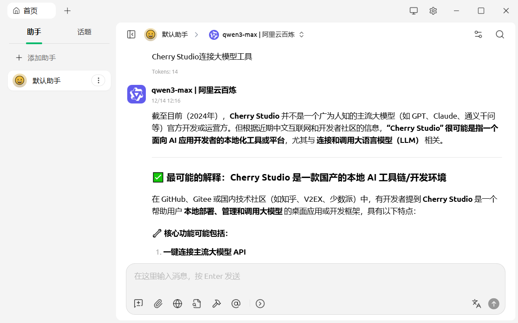The image size is (518, 323).
Task: Open the 首页 home tab
Action: pos(32,10)
